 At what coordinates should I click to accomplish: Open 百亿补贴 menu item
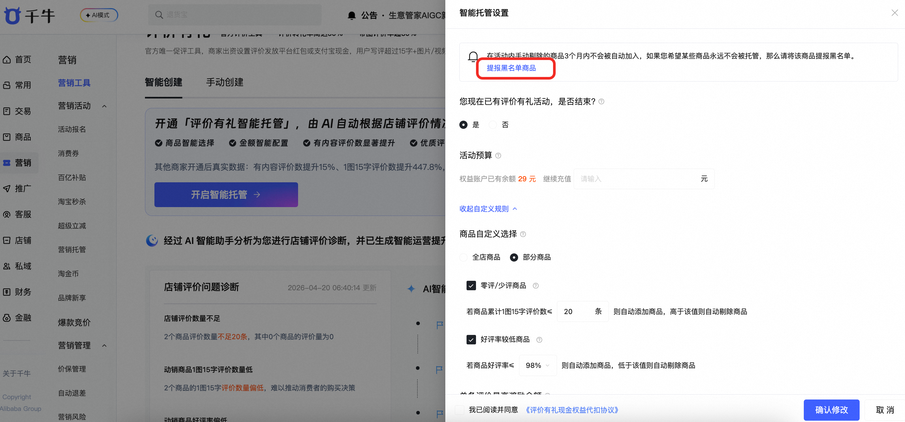(72, 178)
